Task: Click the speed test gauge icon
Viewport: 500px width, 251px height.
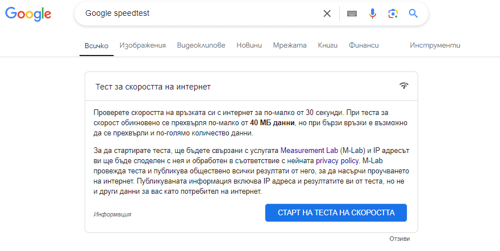Action: [x=404, y=85]
